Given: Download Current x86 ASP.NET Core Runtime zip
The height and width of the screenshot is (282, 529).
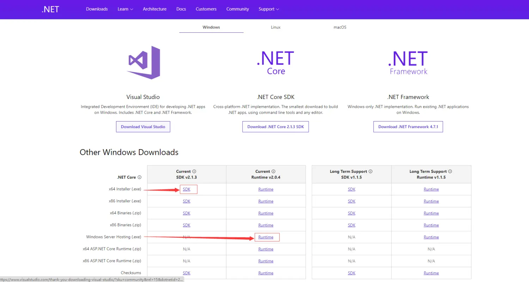Looking at the screenshot, I should pyautogui.click(x=266, y=261).
